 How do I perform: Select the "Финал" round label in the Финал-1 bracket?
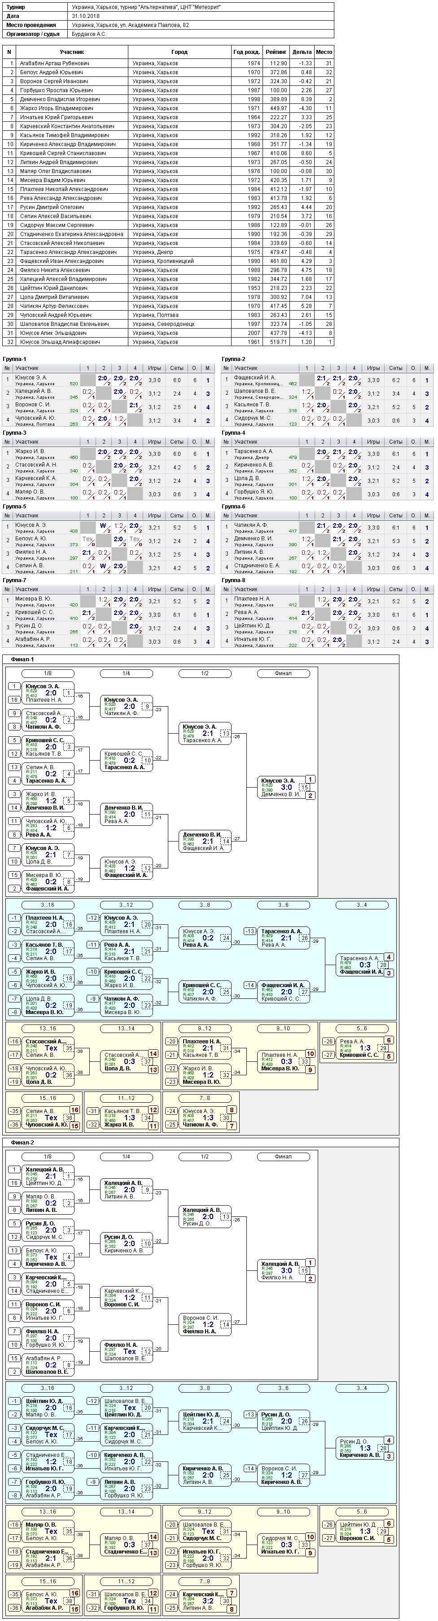284,673
